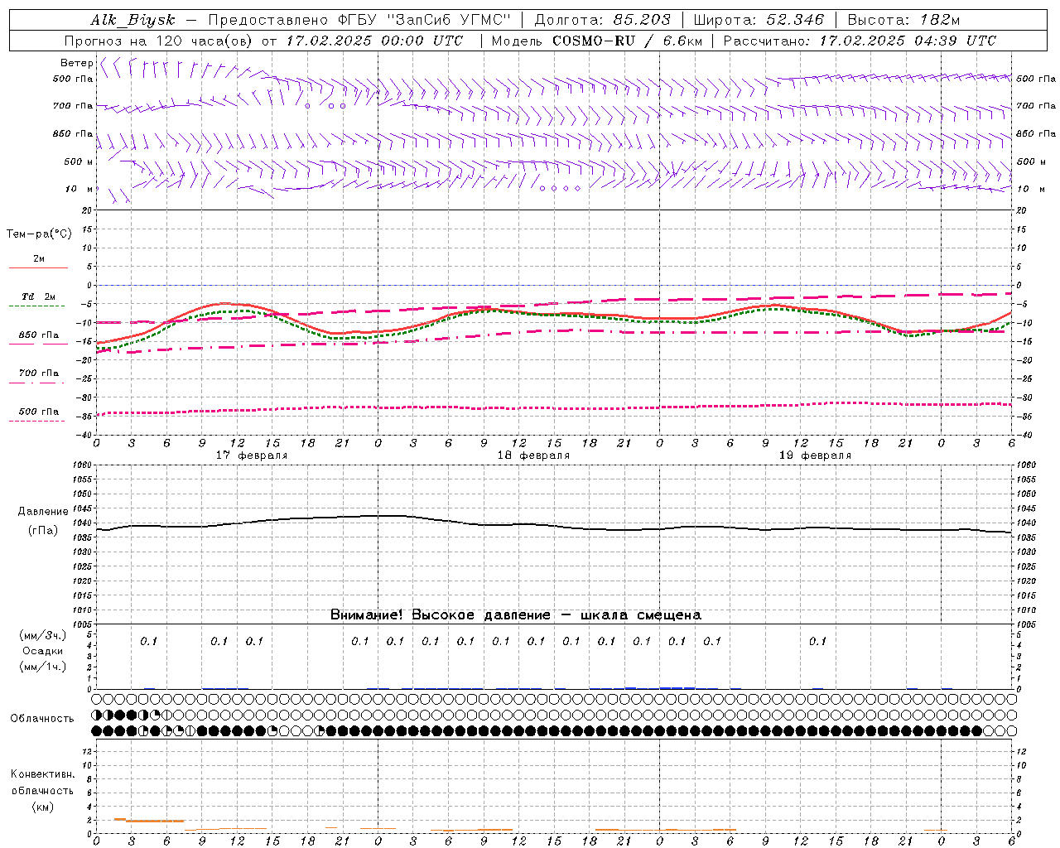The width and height of the screenshot is (1060, 848).
Task: Click the (гПа) unit label under Давление
Action: click(43, 530)
